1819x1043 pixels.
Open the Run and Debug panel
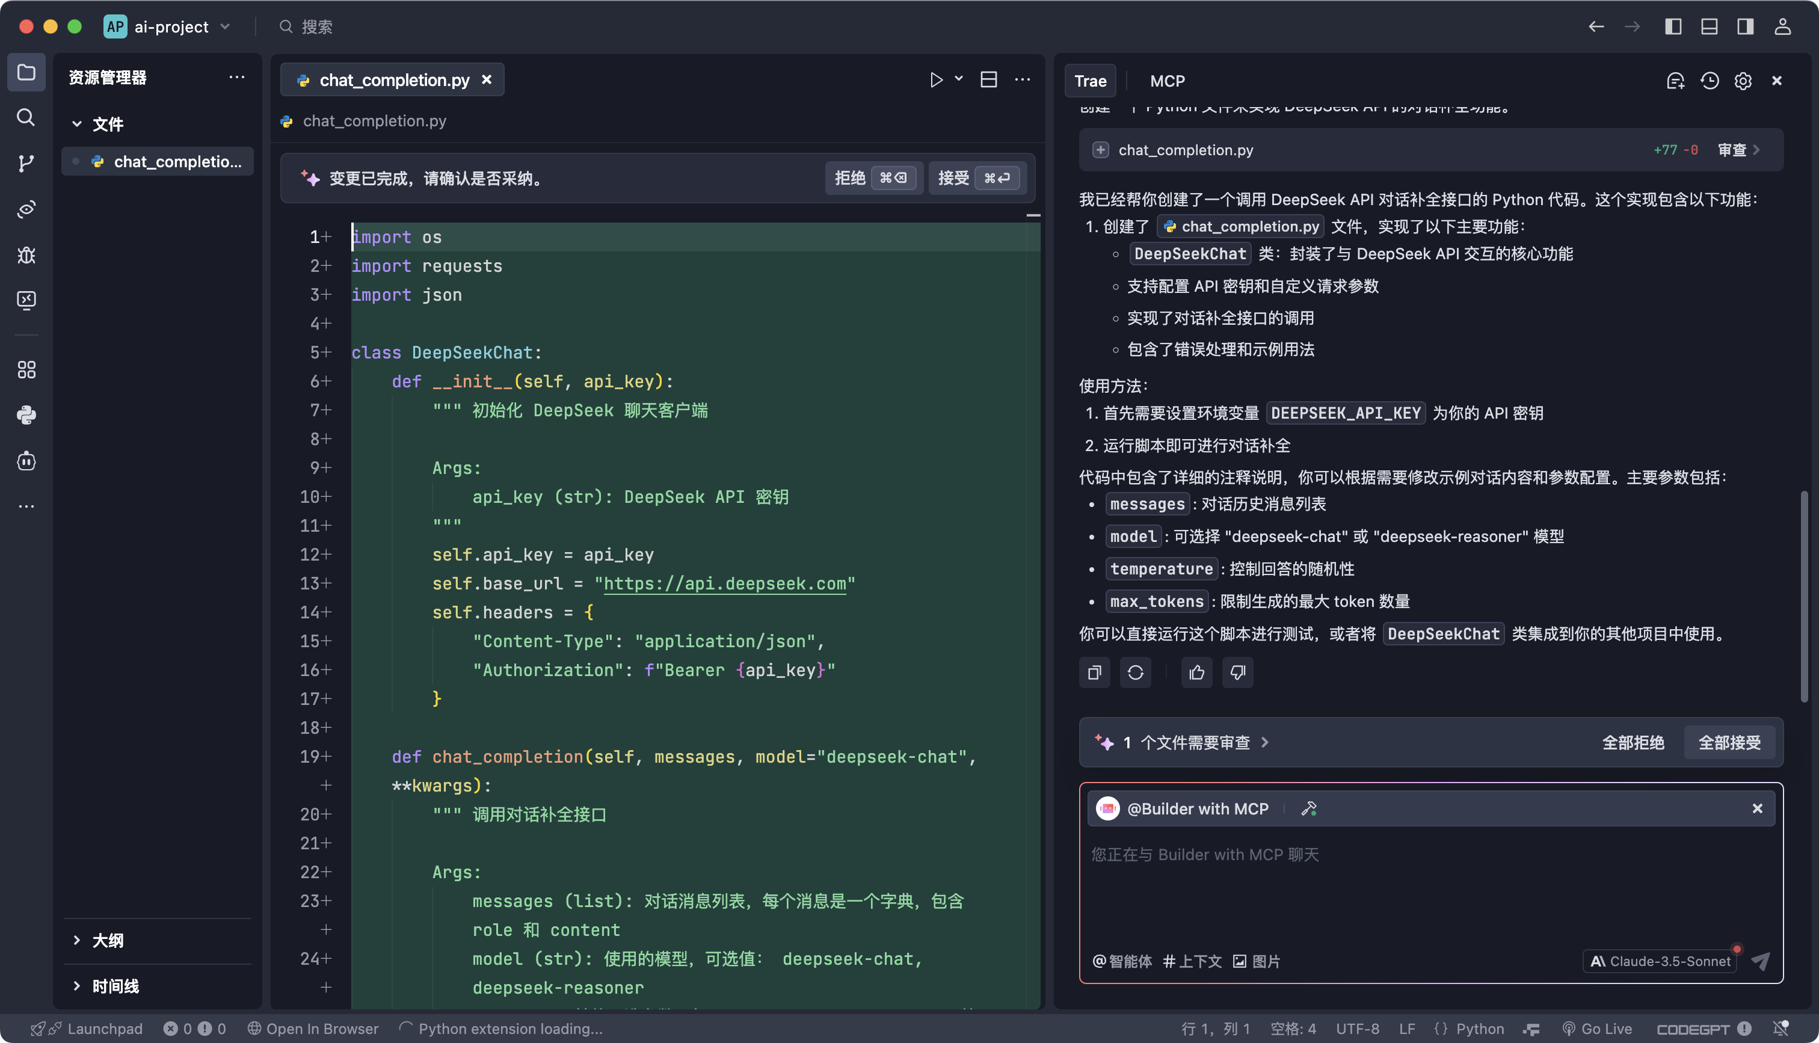tap(26, 255)
